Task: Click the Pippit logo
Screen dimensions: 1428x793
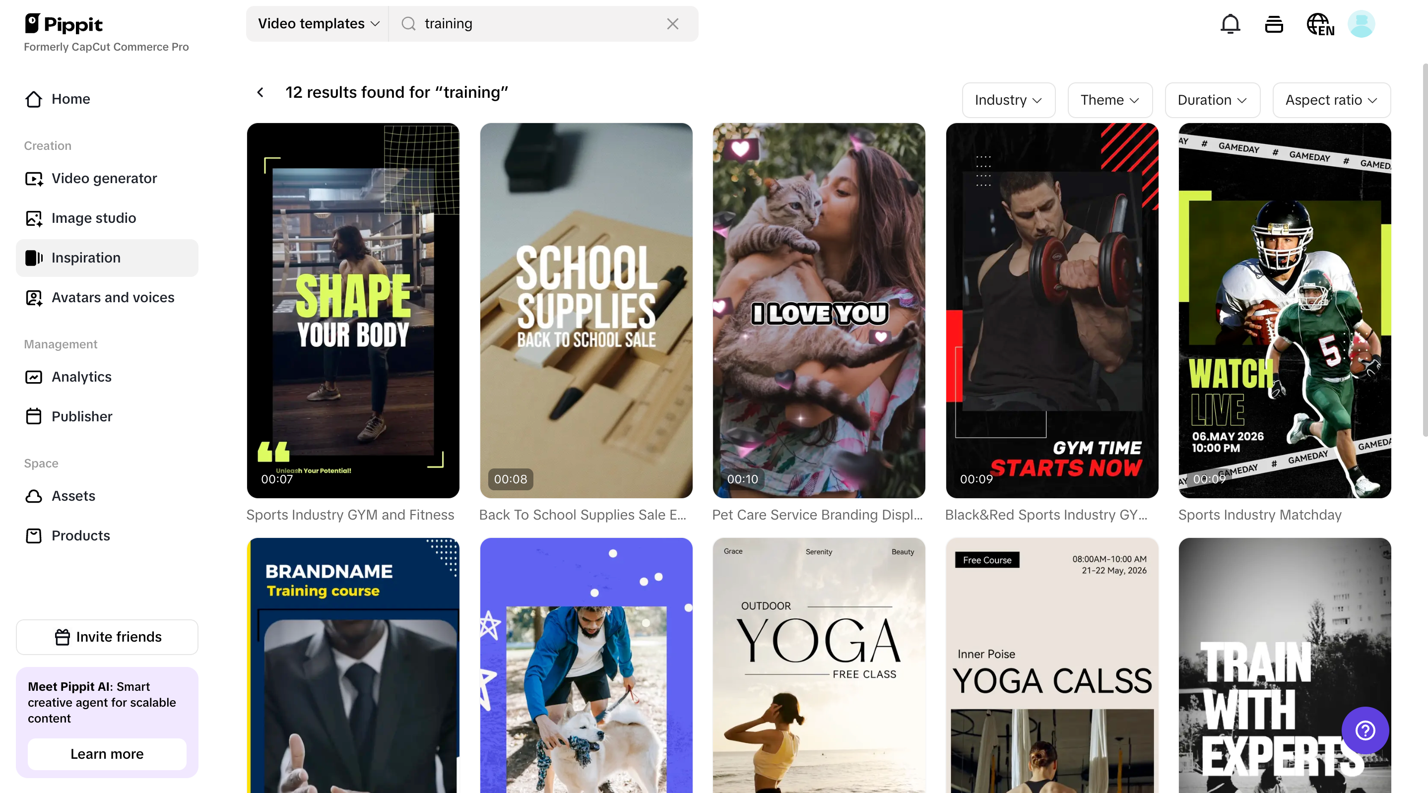Action: tap(64, 24)
